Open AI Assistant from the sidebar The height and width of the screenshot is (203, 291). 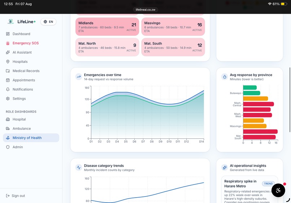(x=22, y=52)
